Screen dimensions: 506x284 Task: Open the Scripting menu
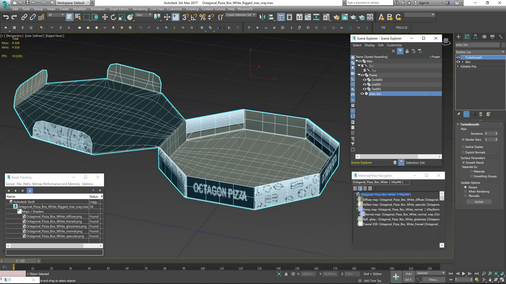(x=192, y=9)
